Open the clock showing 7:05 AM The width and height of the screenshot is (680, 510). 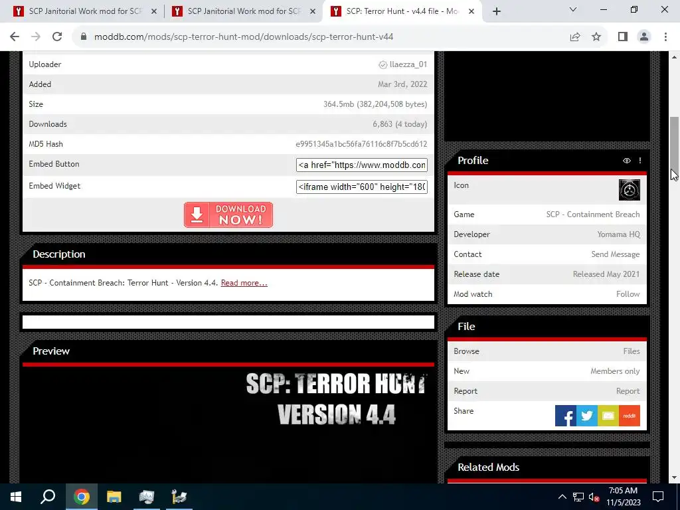[623, 497]
